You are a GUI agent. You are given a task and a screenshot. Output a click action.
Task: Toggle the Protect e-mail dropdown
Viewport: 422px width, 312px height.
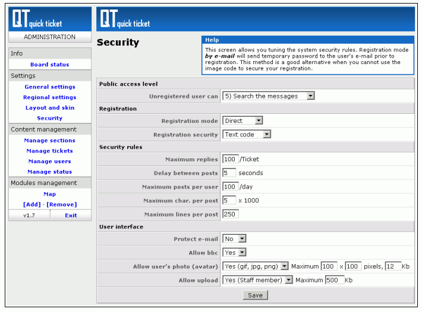(234, 239)
